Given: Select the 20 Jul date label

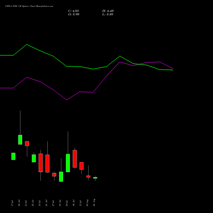Looking at the screenshot, I should point(19,203).
